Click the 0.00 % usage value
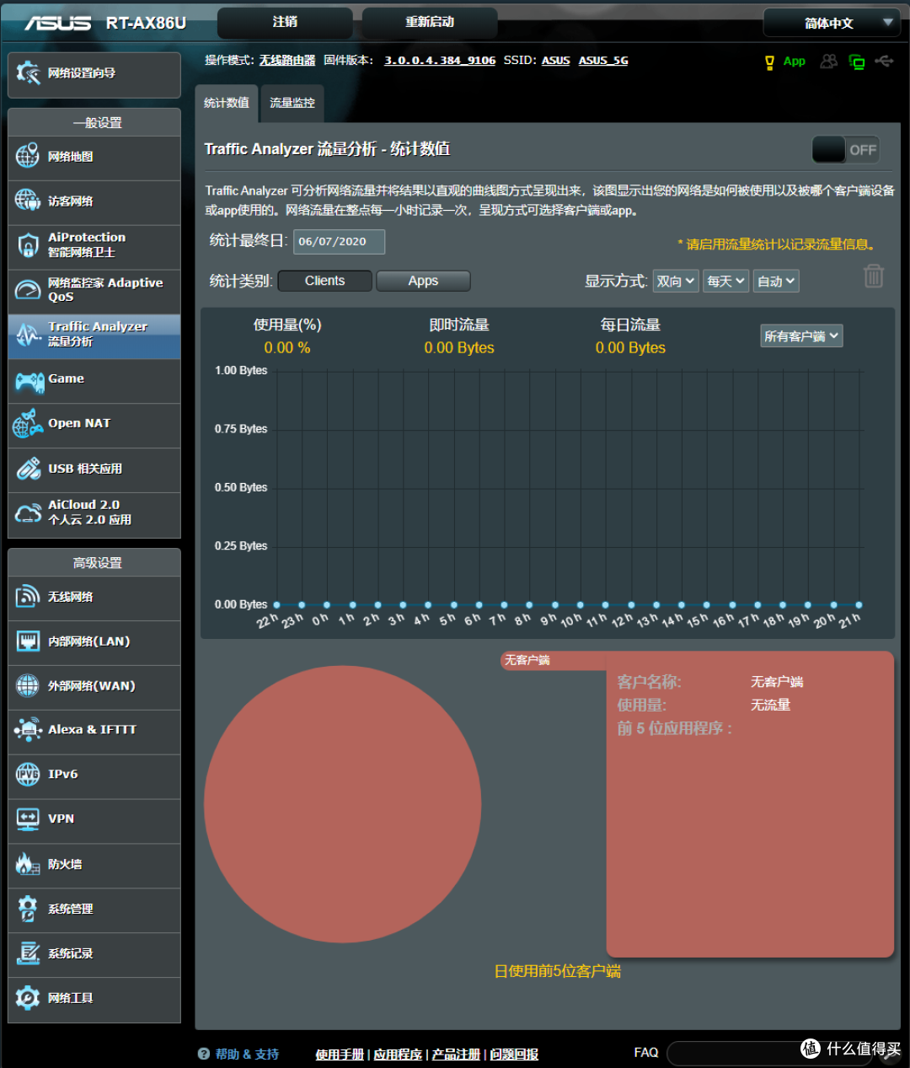The width and height of the screenshot is (910, 1068). click(287, 348)
